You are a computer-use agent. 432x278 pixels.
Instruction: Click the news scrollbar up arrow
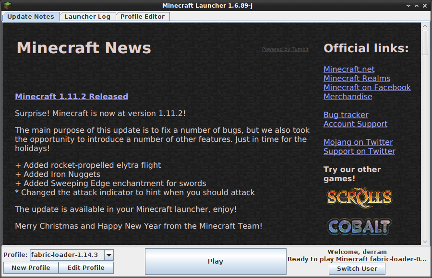(425, 26)
